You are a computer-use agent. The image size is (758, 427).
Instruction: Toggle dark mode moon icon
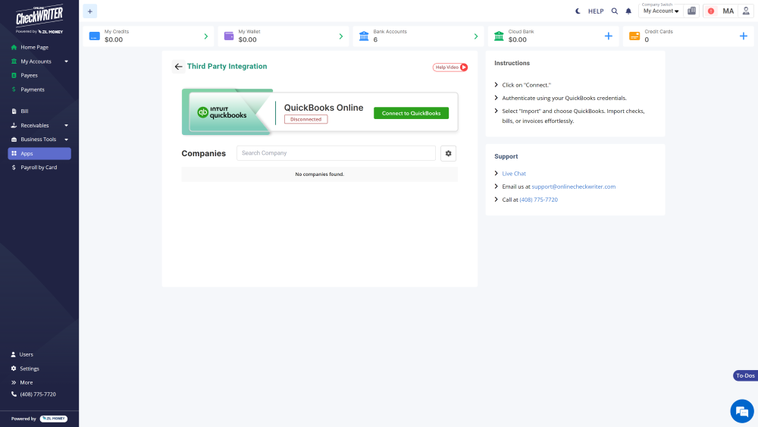click(x=578, y=11)
